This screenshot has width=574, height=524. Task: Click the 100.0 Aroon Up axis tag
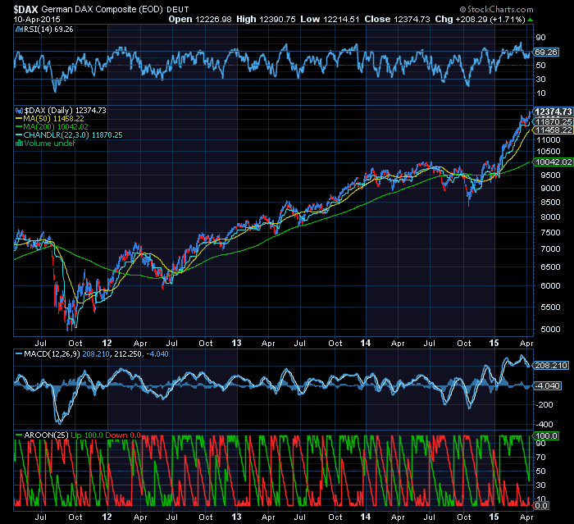(x=546, y=435)
